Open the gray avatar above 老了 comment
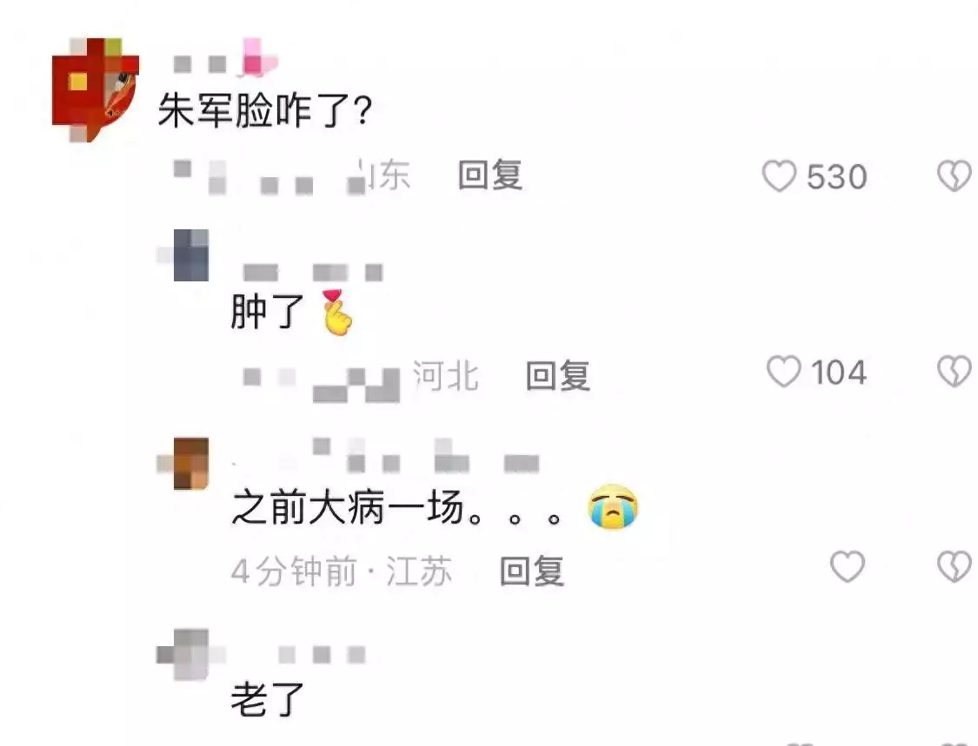 (190, 655)
